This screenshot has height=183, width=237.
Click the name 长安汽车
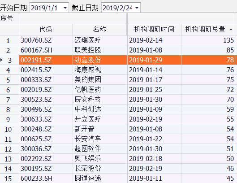pos(88,139)
